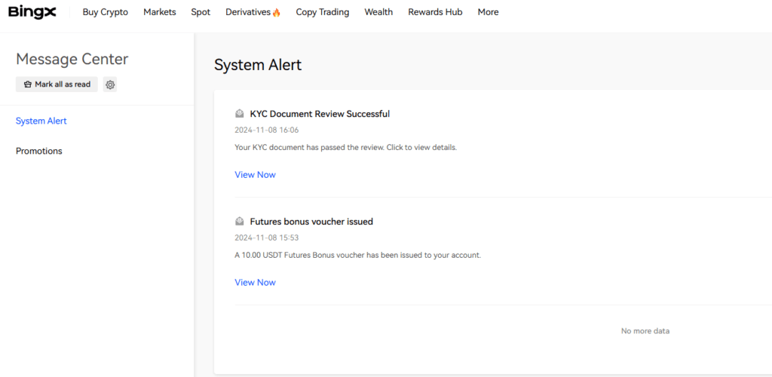The width and height of the screenshot is (772, 377).
Task: Go to Rewards Hub
Action: coord(435,12)
